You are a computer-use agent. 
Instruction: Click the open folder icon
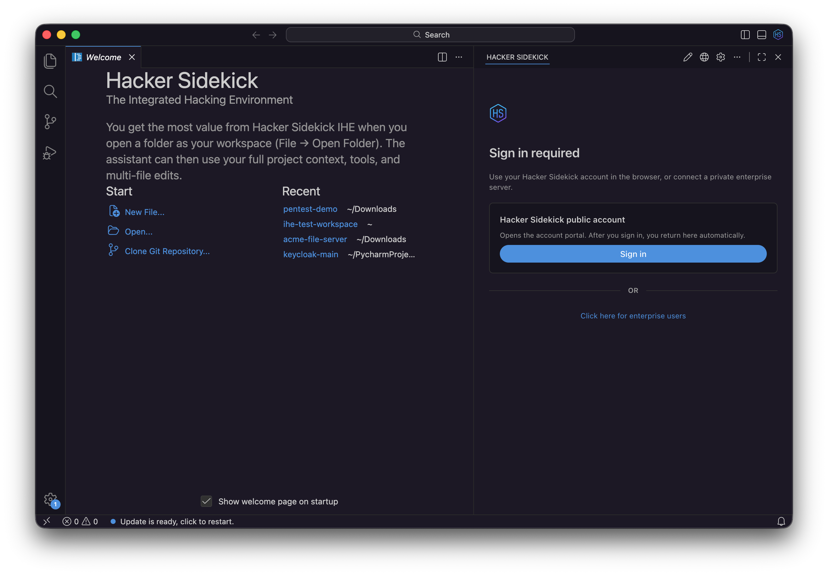click(113, 230)
